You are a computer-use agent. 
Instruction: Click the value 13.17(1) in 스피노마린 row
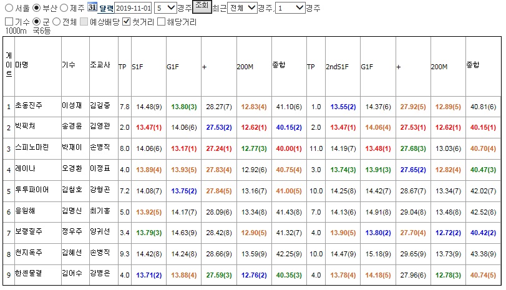[184, 148]
